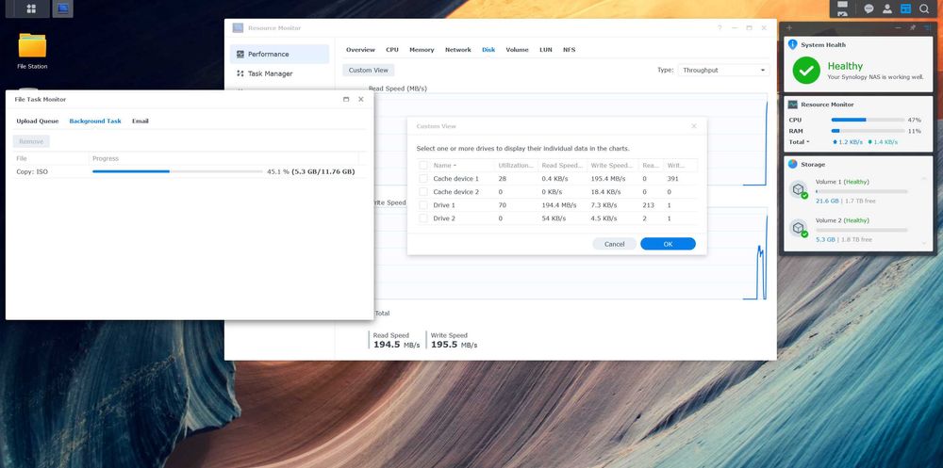This screenshot has height=468, width=943.
Task: Click the Write Speed column header
Action: coord(612,165)
